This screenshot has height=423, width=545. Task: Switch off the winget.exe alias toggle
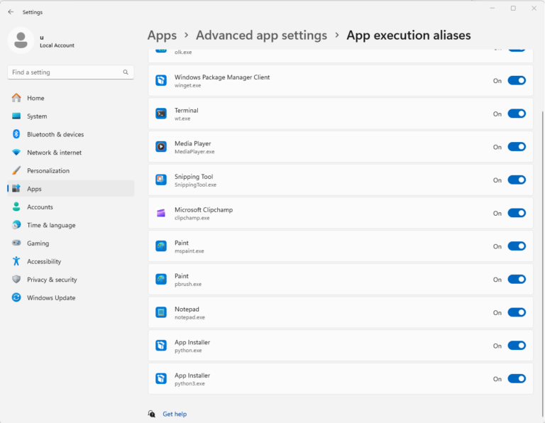point(517,81)
